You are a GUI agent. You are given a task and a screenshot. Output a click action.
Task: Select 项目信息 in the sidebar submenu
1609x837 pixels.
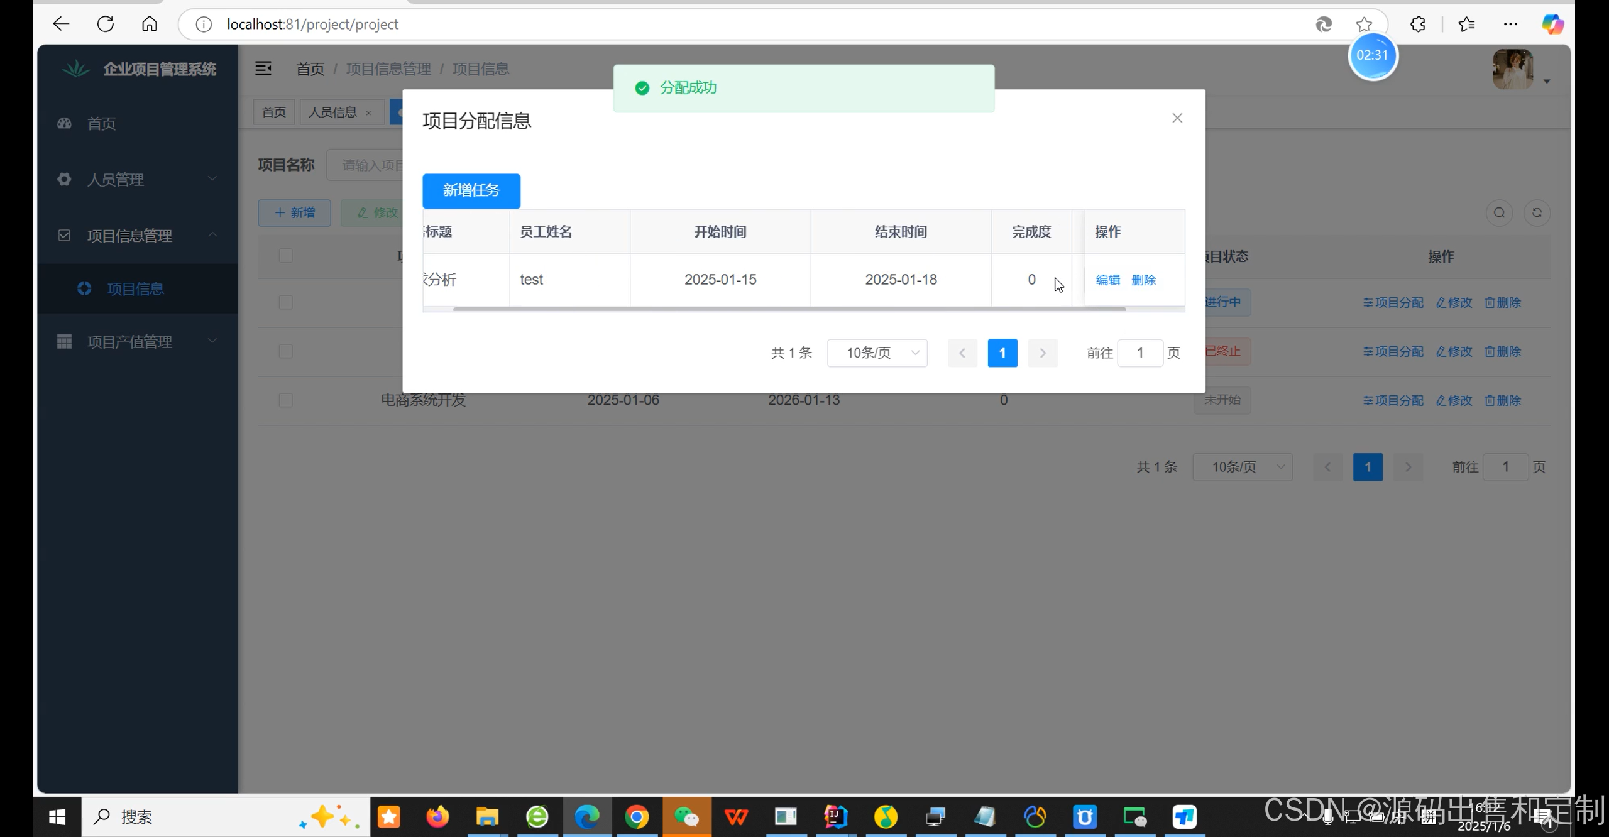(135, 289)
